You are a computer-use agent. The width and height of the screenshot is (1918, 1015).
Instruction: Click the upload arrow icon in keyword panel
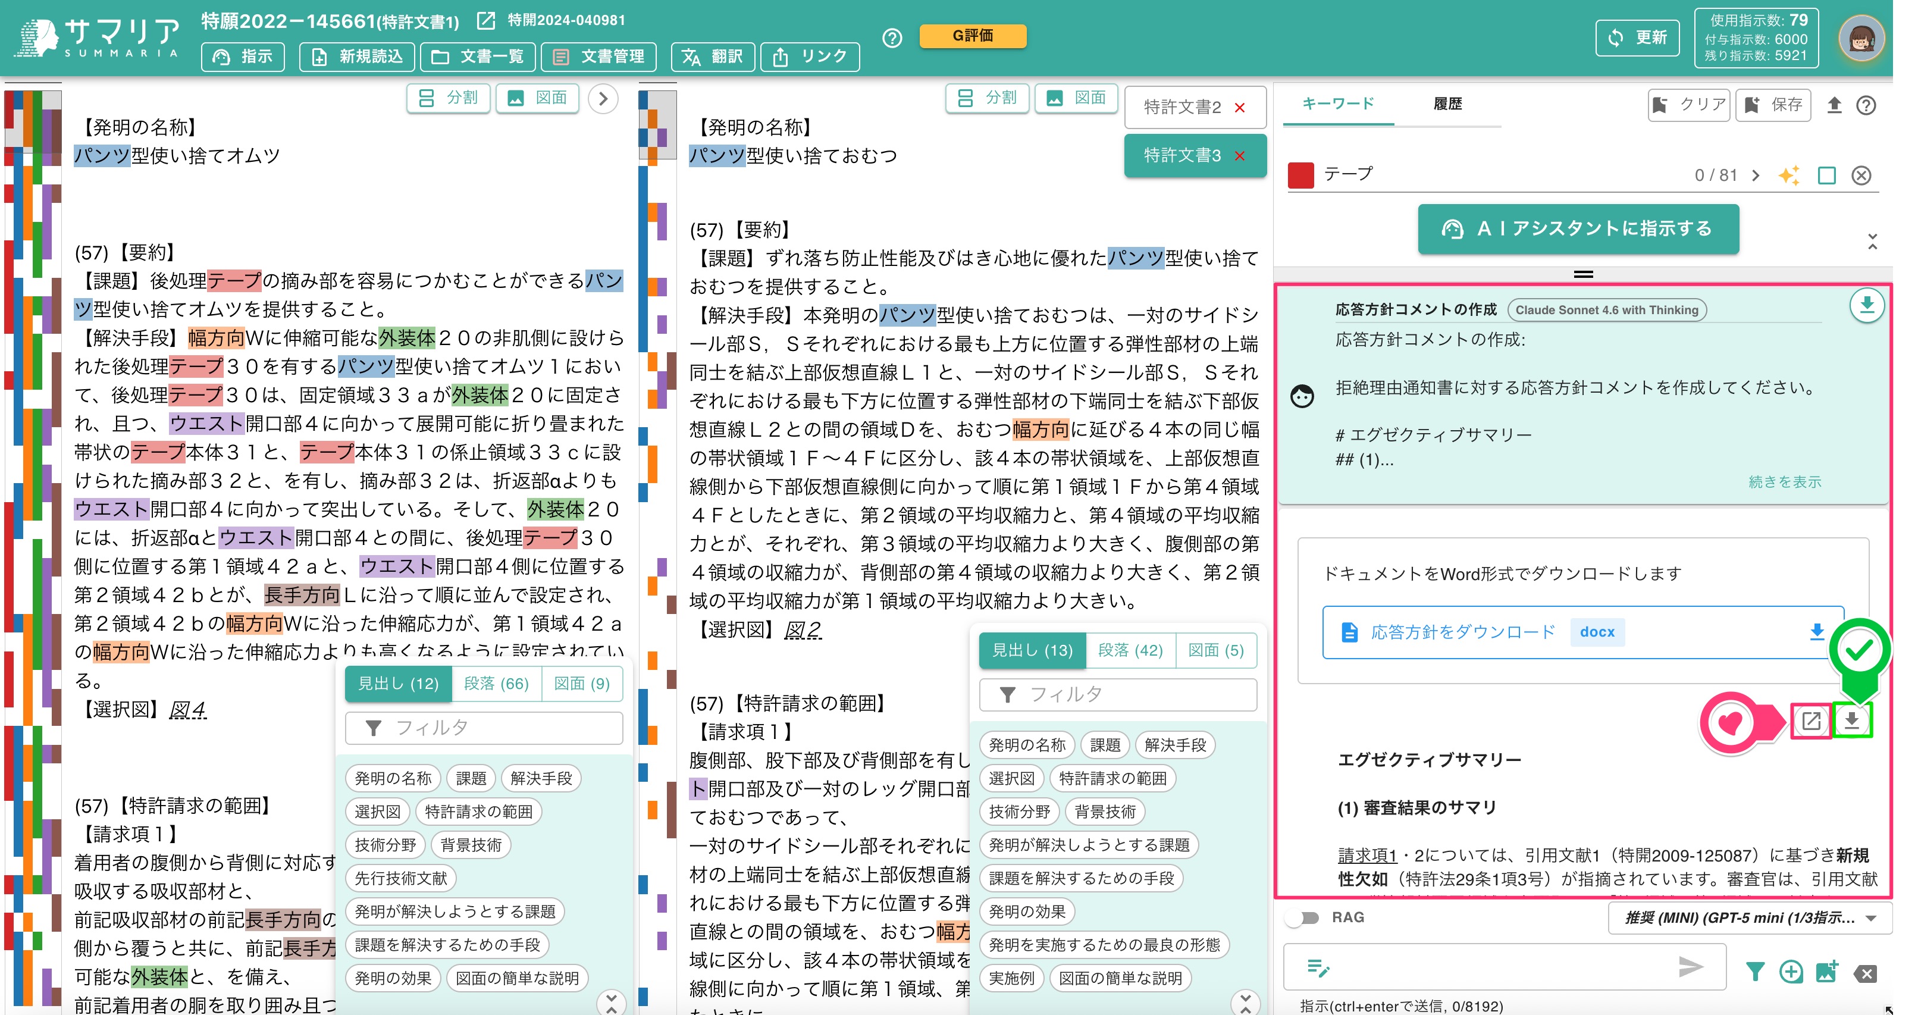tap(1834, 105)
